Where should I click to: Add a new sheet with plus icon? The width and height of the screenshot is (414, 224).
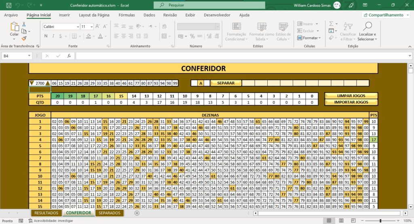click(137, 213)
